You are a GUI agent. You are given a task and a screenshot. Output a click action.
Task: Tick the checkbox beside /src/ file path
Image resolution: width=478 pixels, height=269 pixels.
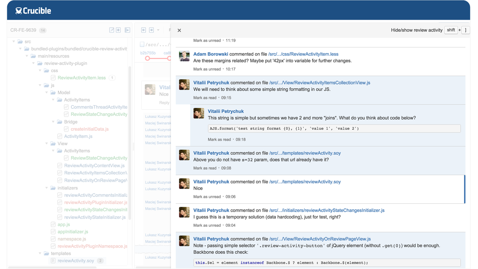(142, 44)
